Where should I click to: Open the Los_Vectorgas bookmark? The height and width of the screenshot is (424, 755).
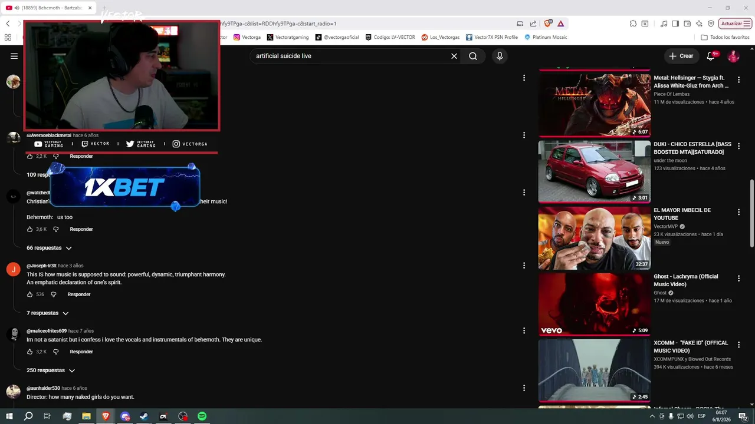click(441, 37)
